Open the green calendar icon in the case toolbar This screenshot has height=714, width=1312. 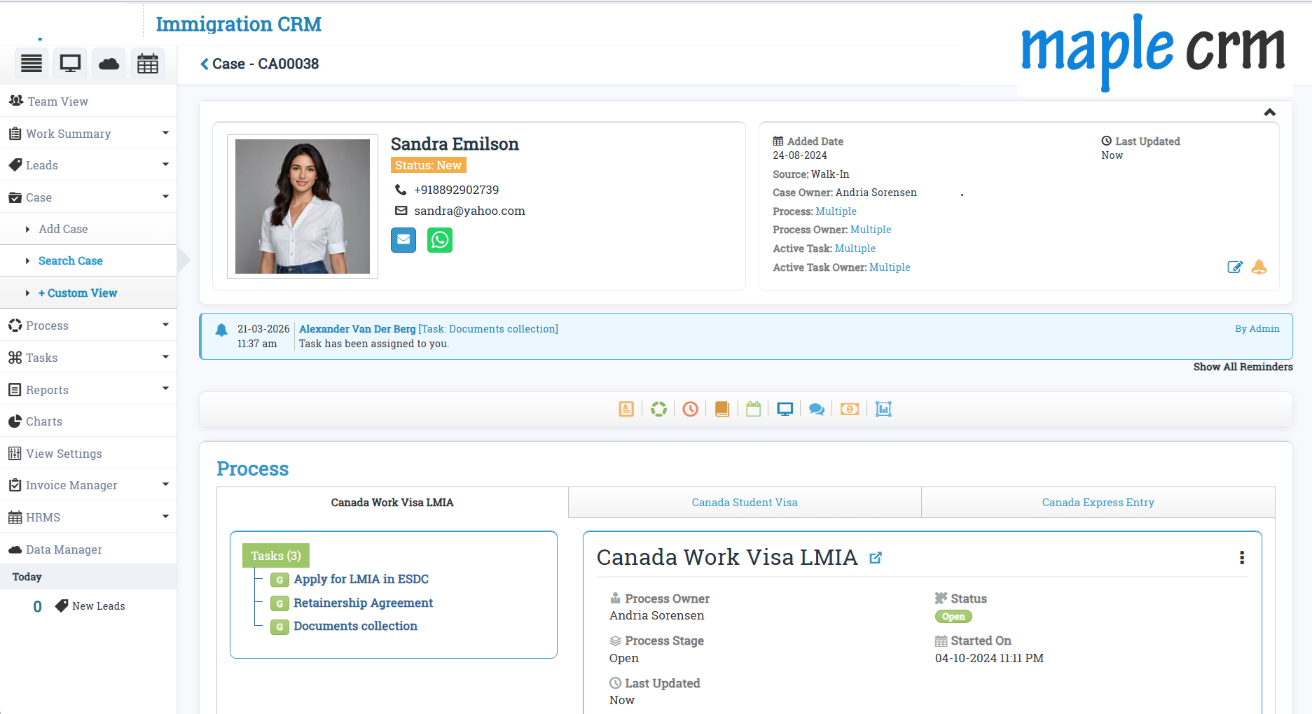[753, 409]
